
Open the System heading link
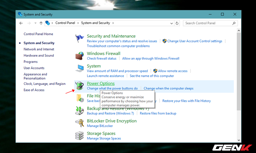(x=94, y=66)
